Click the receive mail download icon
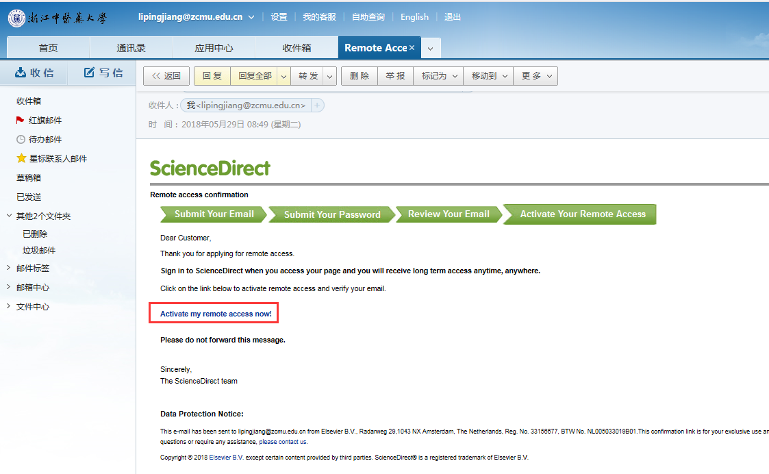Image resolution: width=769 pixels, height=474 pixels. [x=21, y=73]
